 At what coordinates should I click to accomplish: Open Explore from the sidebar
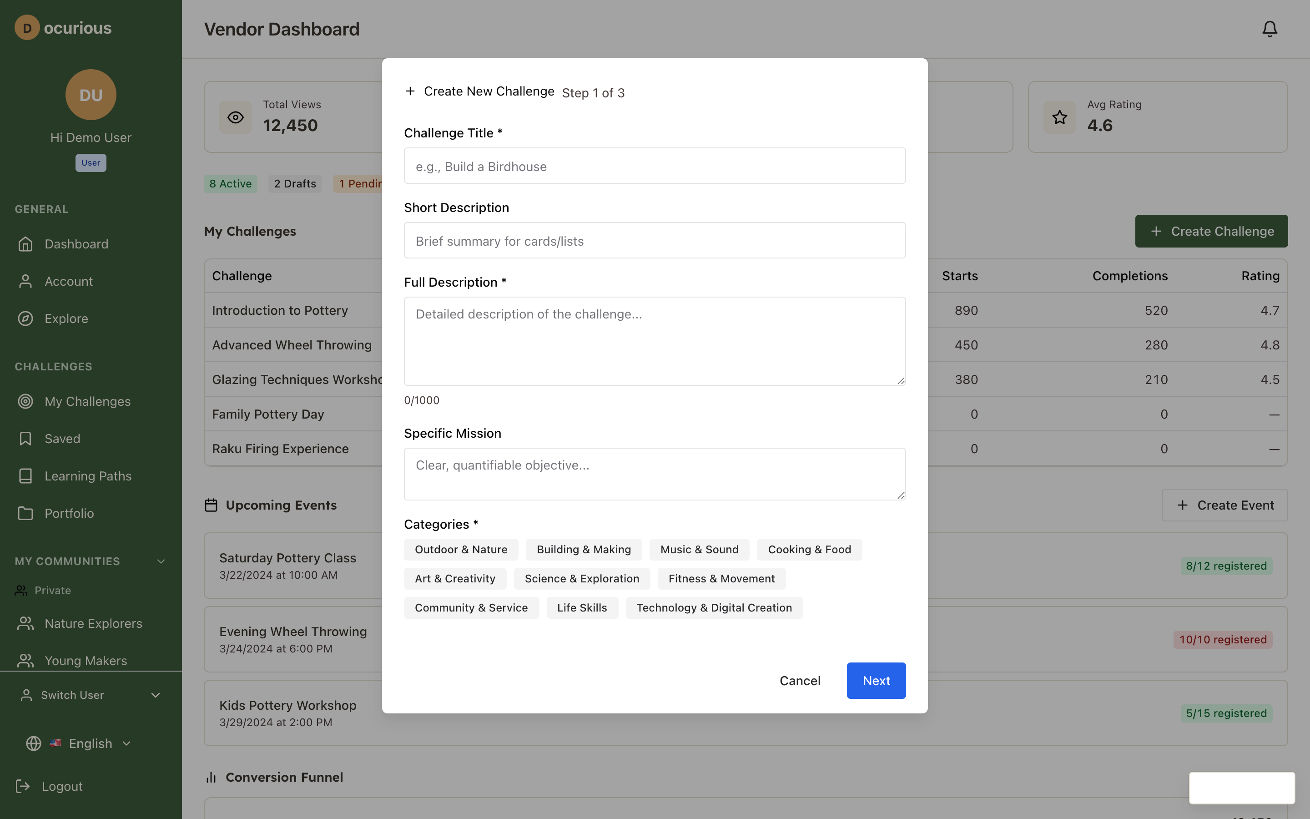tap(66, 318)
